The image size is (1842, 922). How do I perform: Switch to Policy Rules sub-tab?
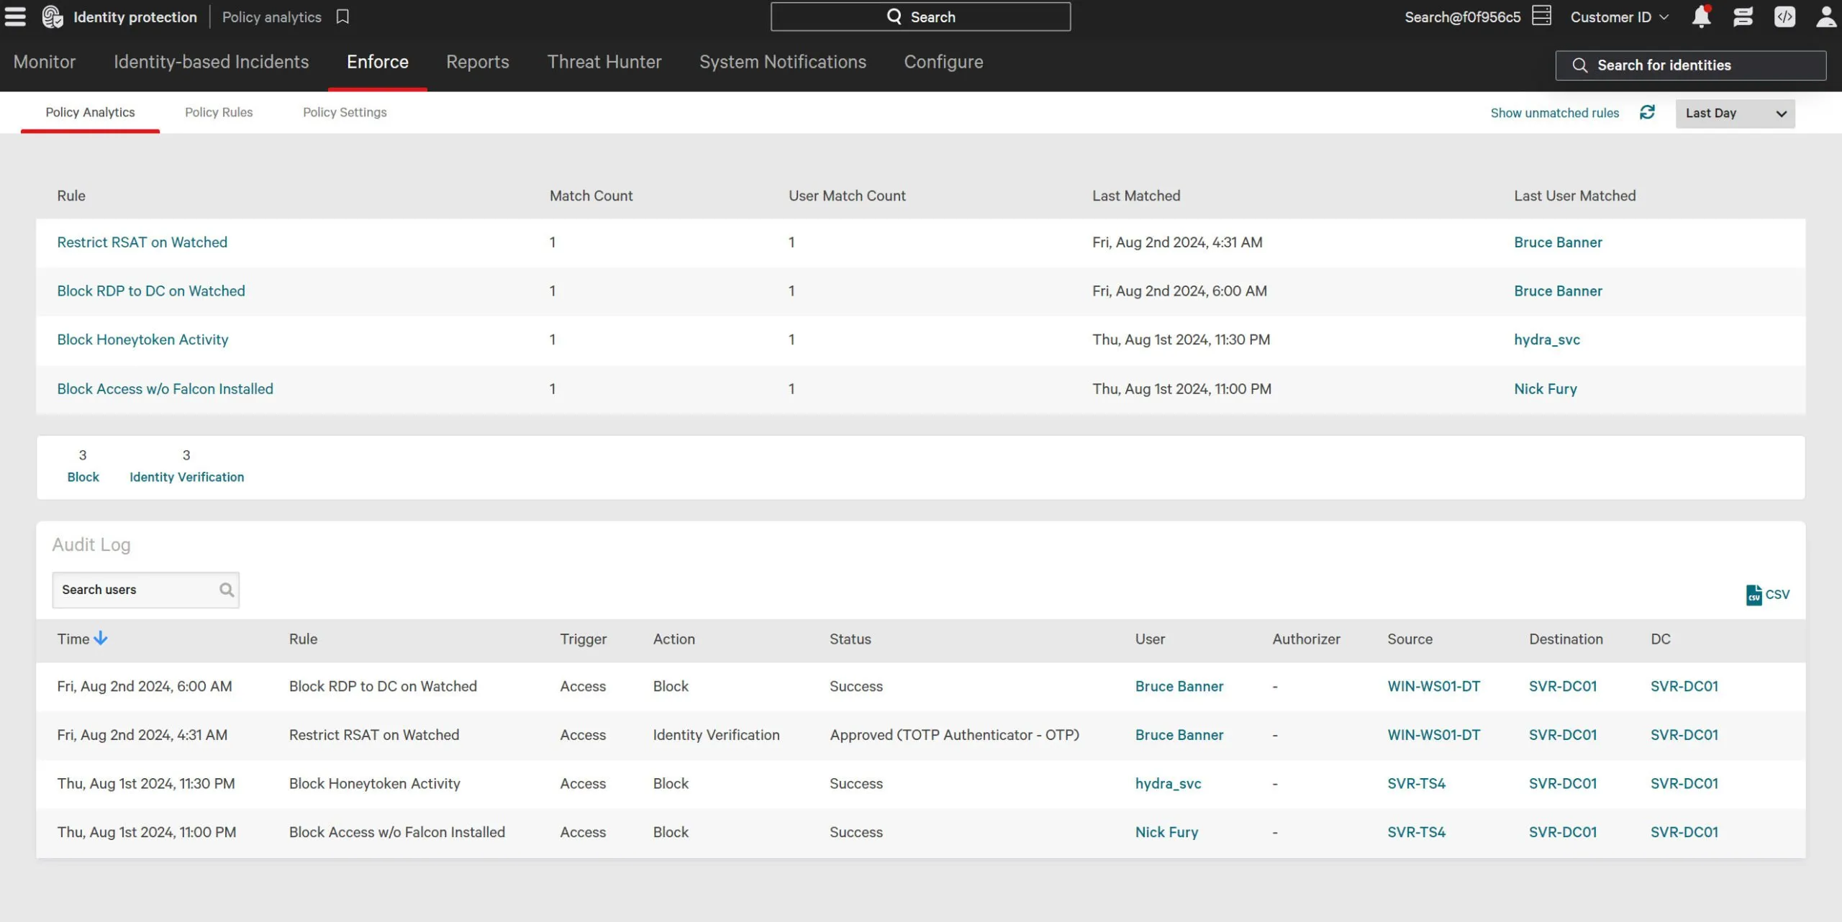[219, 112]
